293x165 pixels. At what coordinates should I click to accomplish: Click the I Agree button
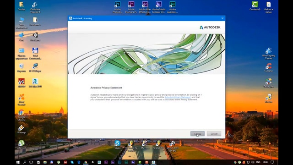[x=197, y=134]
